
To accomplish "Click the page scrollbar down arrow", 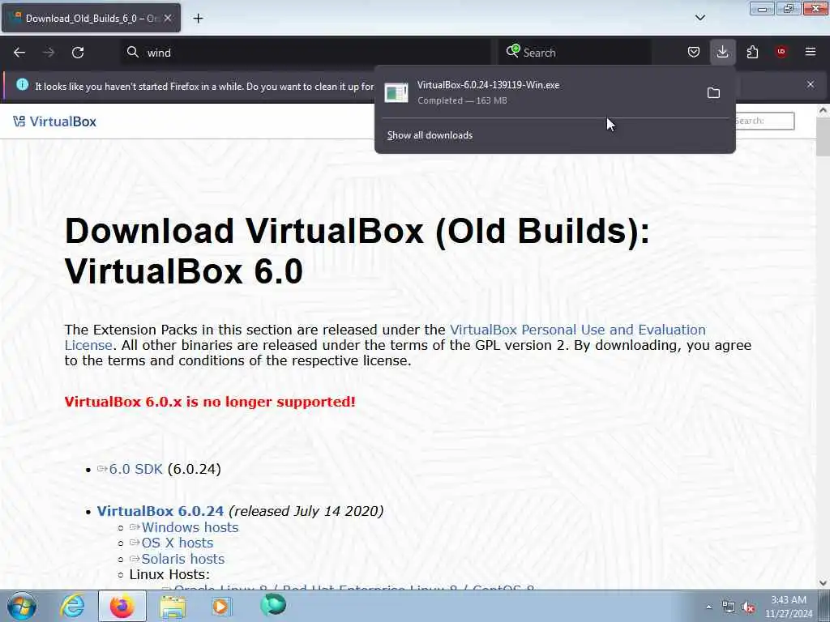I will tap(823, 583).
